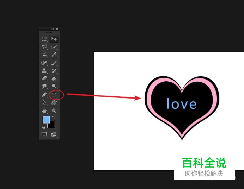Pick the Clone Stamp tool
Image resolution: width=244 pixels, height=189 pixels.
point(44,71)
